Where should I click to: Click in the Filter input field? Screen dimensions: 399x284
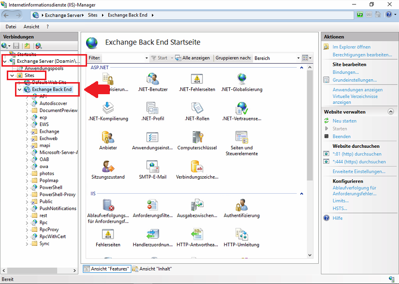[x=123, y=58]
